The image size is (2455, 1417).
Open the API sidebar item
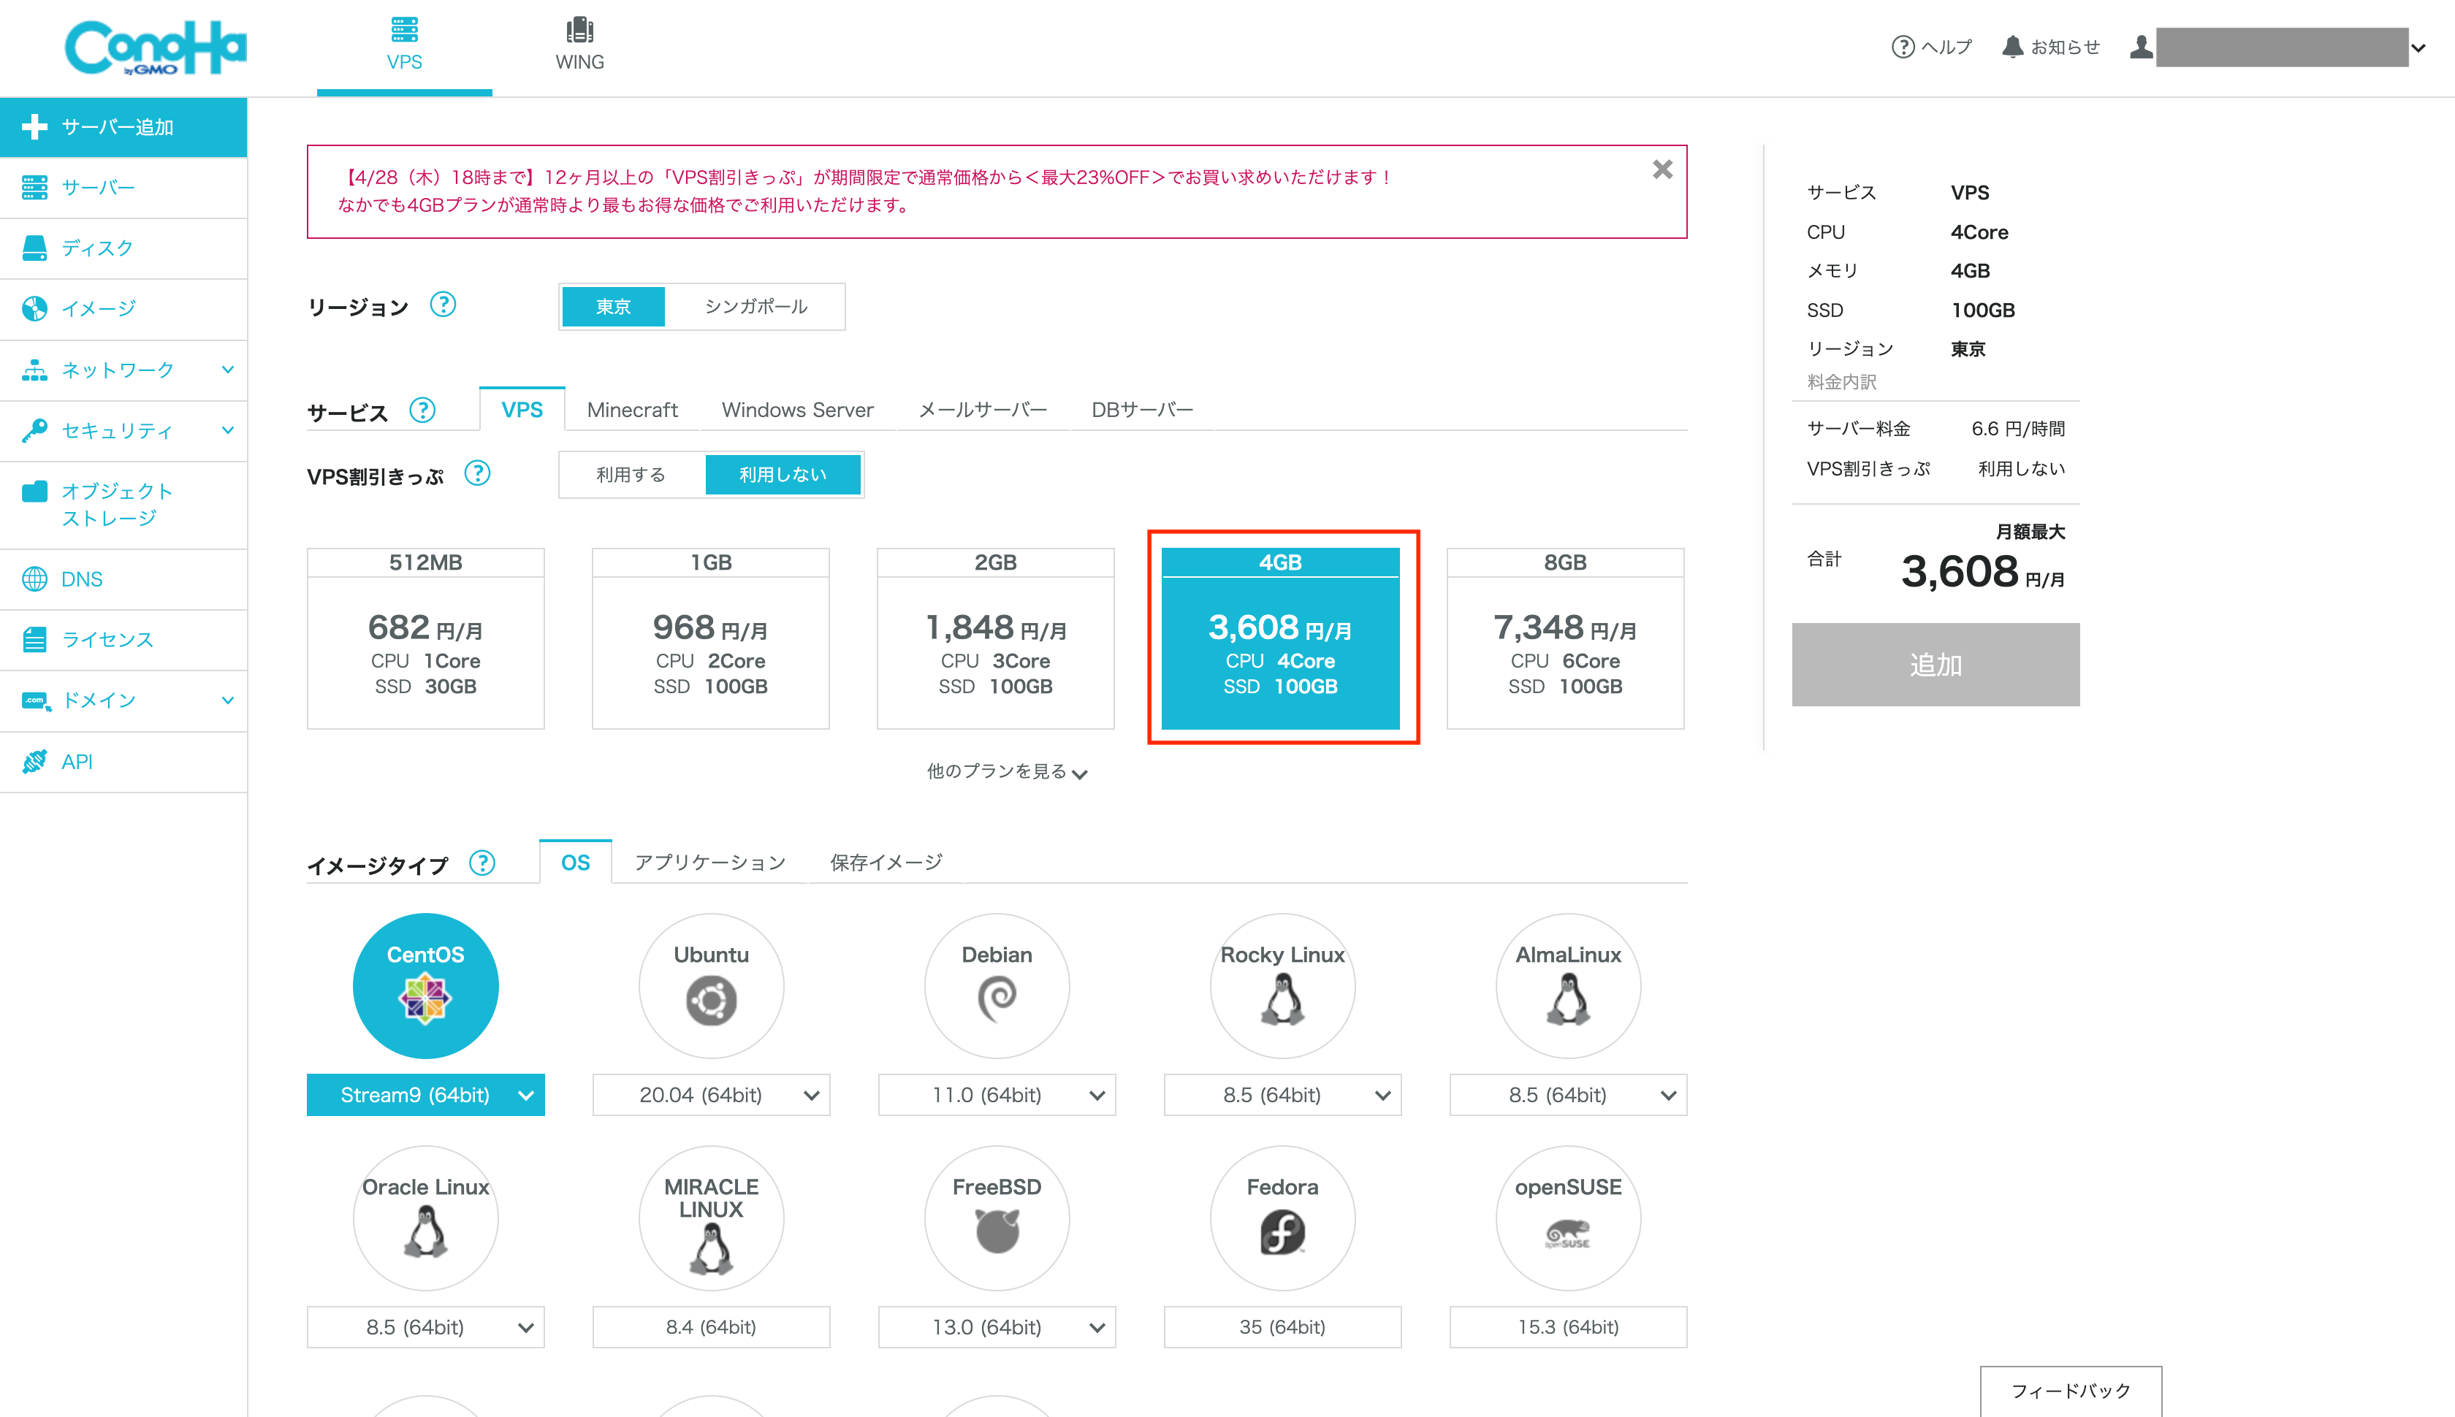click(123, 762)
